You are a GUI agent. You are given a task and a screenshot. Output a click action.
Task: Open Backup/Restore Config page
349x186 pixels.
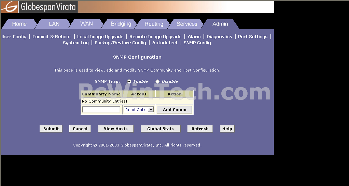pyautogui.click(x=120, y=43)
